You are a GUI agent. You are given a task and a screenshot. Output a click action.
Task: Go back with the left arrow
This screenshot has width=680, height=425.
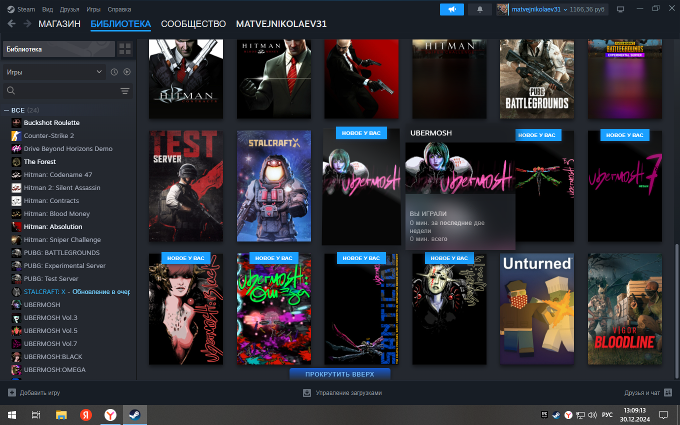point(11,23)
